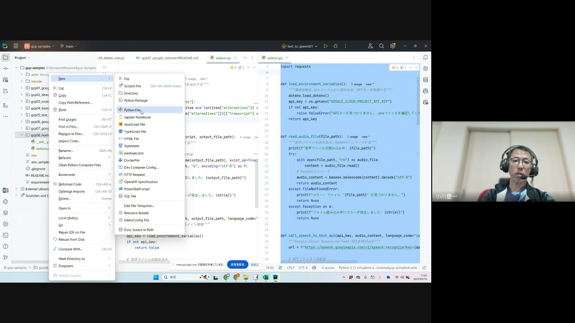The width and height of the screenshot is (575, 323).
Task: Open the Database tool window
Action: coord(425,80)
